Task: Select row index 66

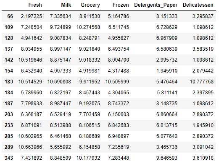Action: pos(10,16)
